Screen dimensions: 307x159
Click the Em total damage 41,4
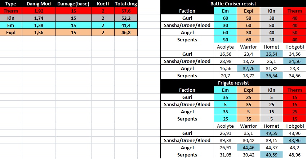click(x=126, y=26)
